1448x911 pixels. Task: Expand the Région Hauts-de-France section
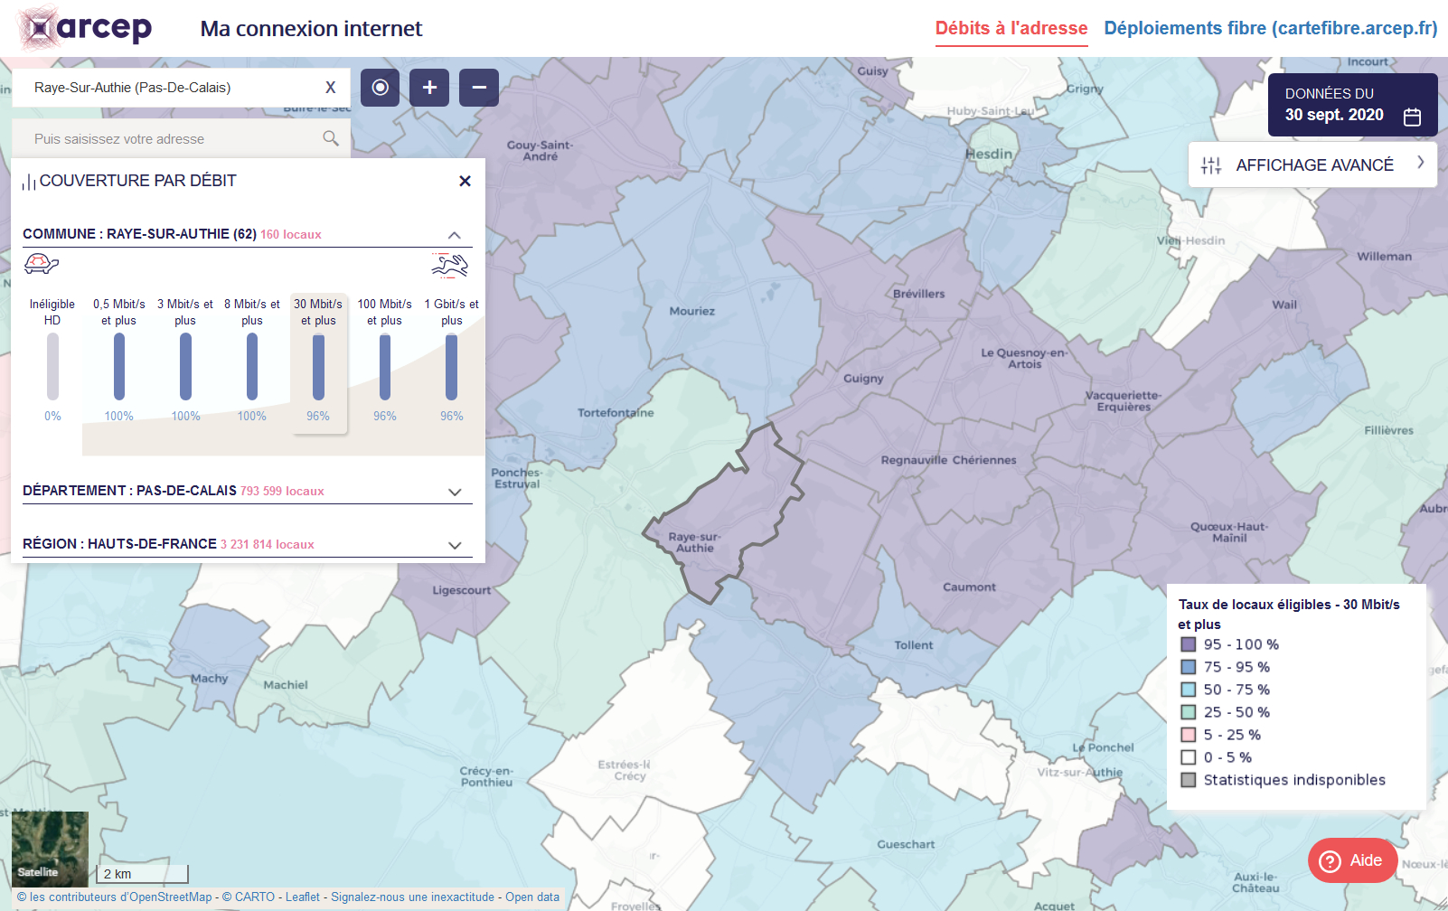tap(455, 545)
